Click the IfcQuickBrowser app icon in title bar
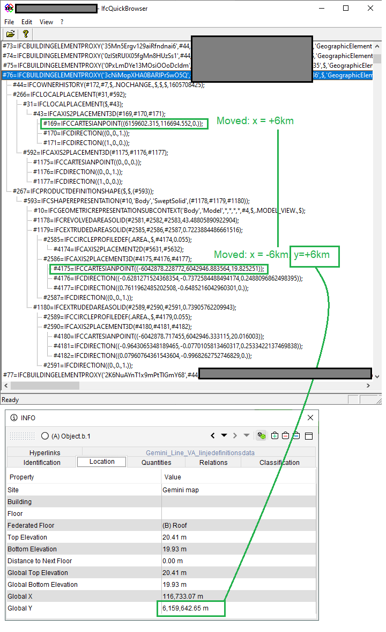The height and width of the screenshot is (632, 386). 9,8
